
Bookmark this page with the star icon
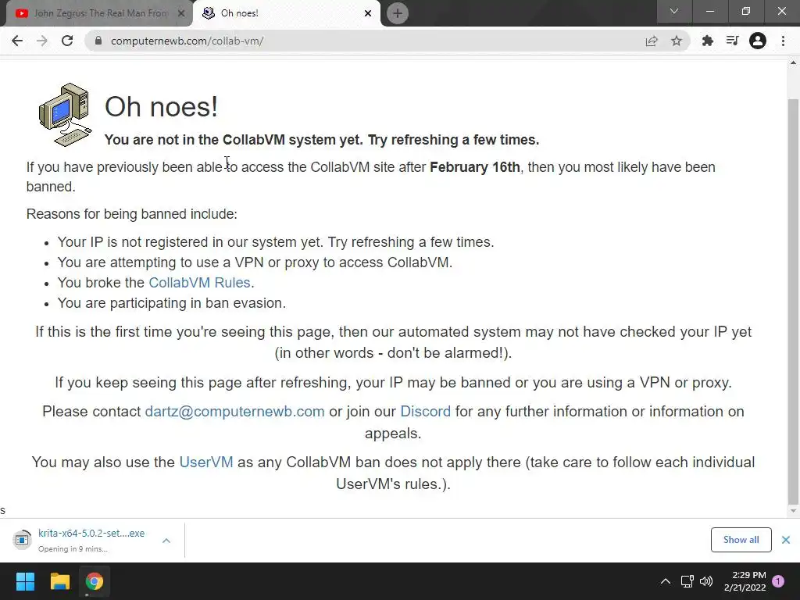[x=677, y=41]
